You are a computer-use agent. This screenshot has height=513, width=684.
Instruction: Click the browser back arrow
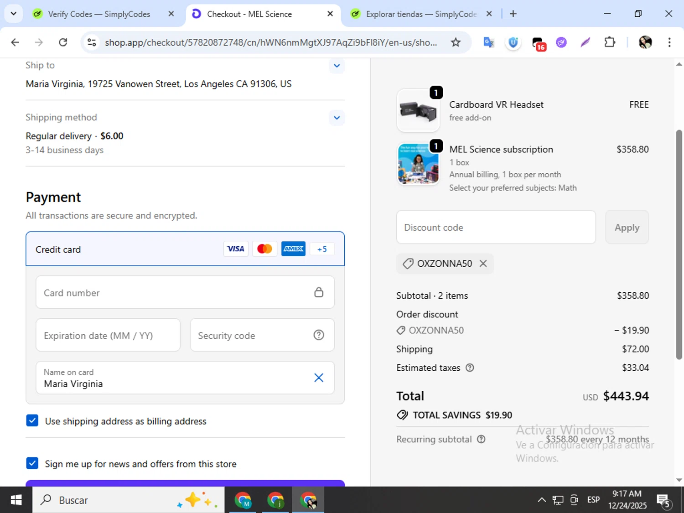(15, 42)
